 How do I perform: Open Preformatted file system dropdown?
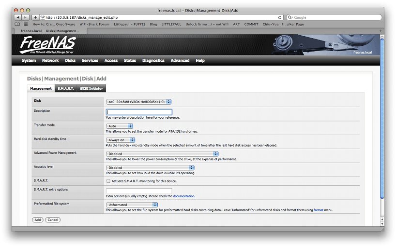click(132, 205)
